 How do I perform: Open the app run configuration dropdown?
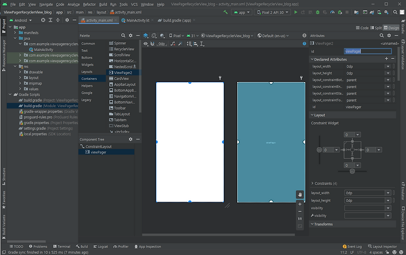pyautogui.click(x=241, y=12)
